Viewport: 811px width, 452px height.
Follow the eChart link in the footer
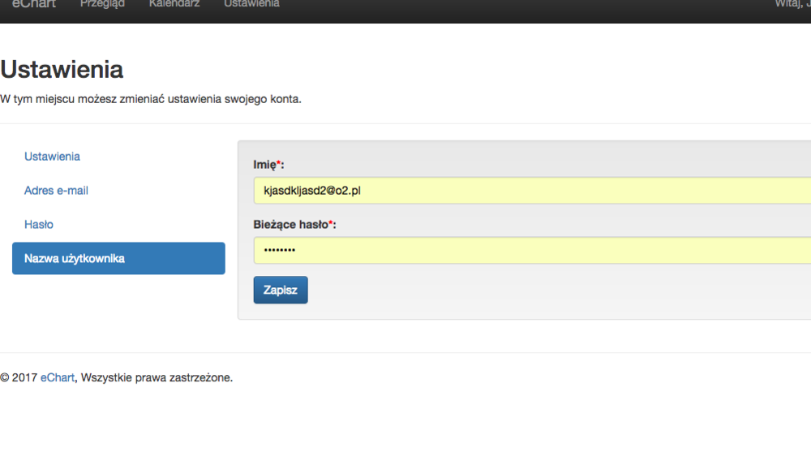click(58, 377)
